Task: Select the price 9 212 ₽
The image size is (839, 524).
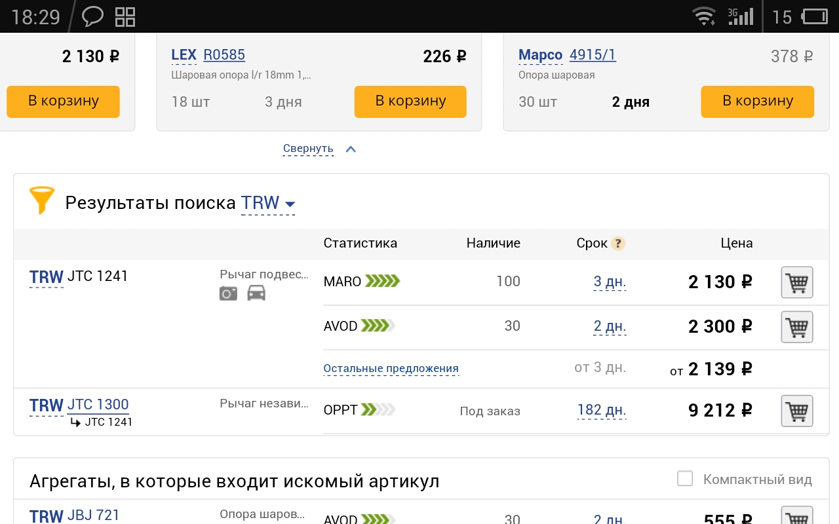Action: point(720,411)
